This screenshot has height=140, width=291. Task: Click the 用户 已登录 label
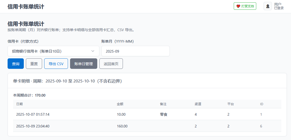(279, 6)
